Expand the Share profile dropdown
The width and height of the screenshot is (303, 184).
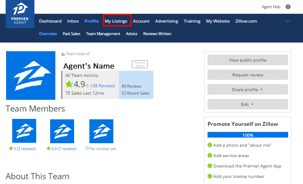248,89
